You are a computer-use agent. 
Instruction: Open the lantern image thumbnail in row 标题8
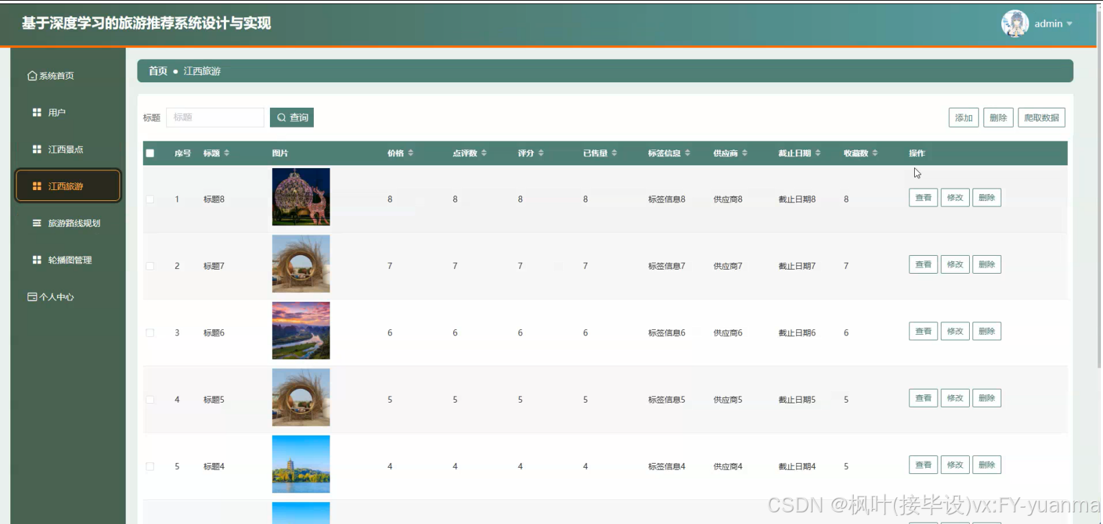301,197
